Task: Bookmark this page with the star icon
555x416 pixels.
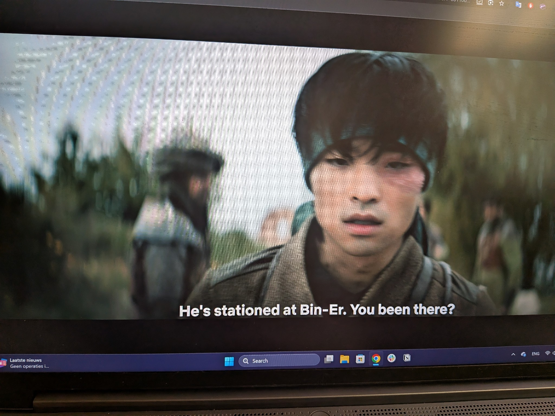Action: [502, 3]
